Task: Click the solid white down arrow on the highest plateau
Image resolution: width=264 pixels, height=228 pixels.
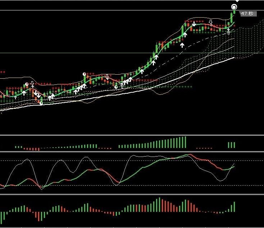Action: point(194,24)
